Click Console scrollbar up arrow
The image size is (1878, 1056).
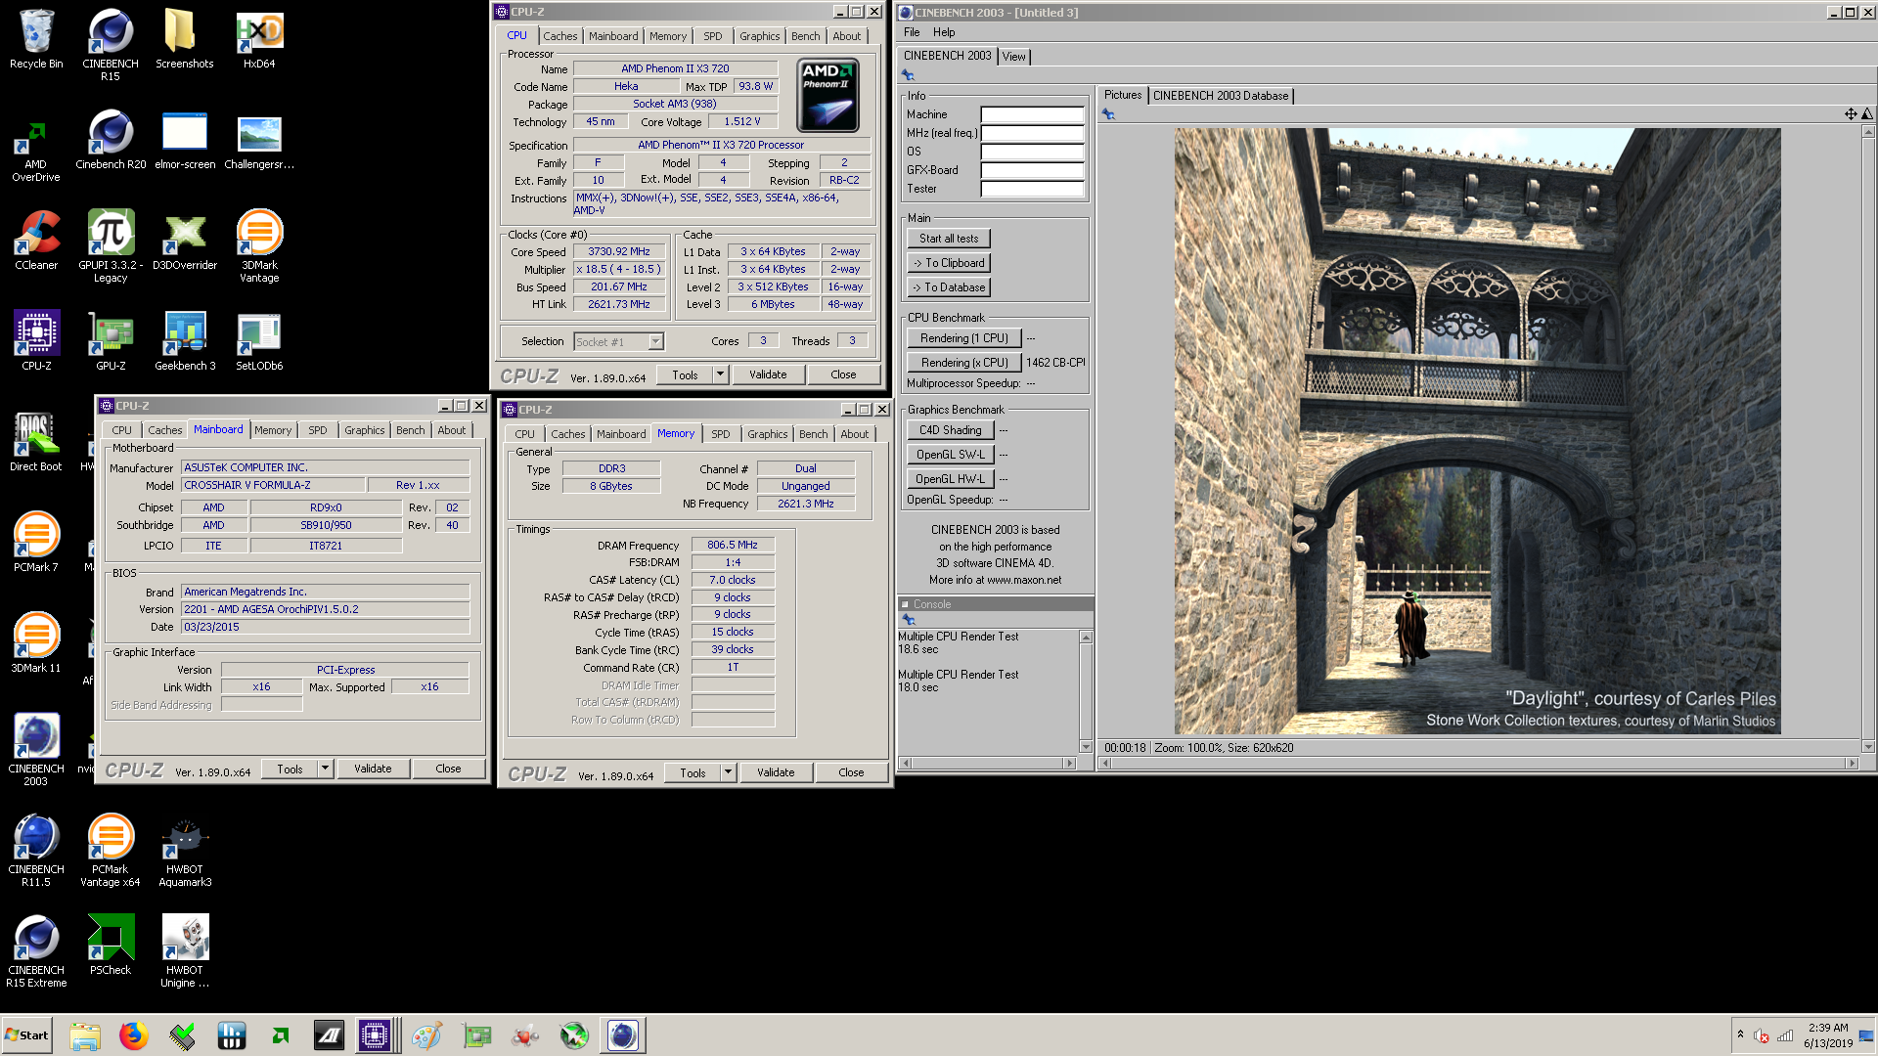(x=1086, y=638)
